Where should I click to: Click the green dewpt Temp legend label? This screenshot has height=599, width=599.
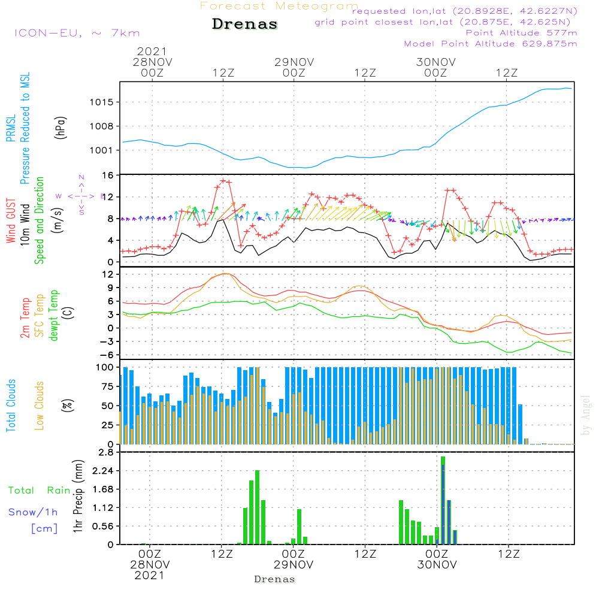(x=55, y=316)
